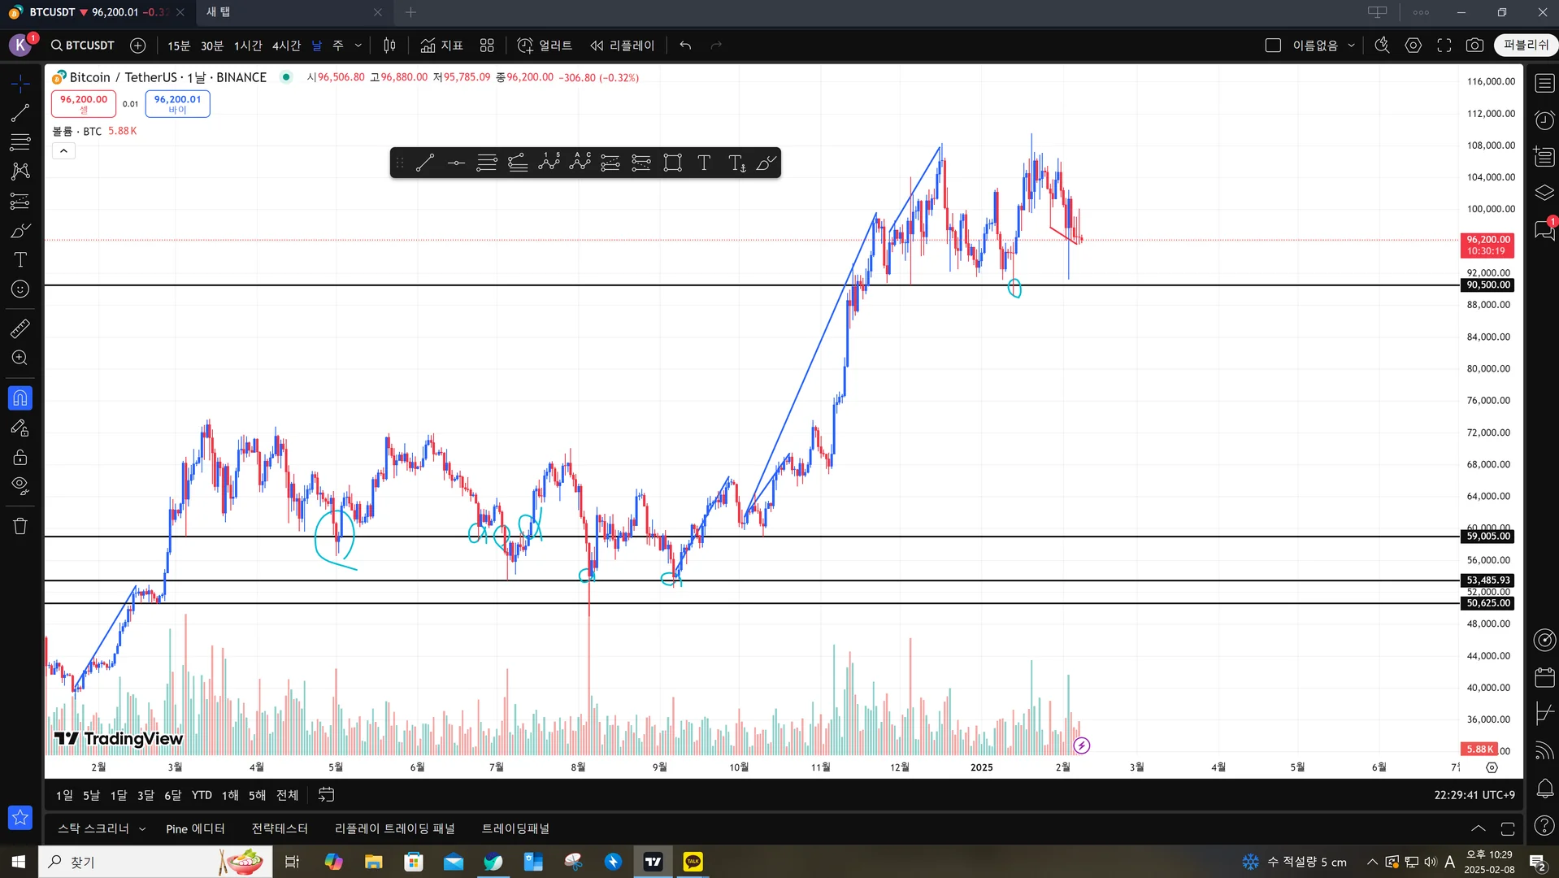Select the ruler measure tool
The width and height of the screenshot is (1559, 878).
(x=20, y=328)
